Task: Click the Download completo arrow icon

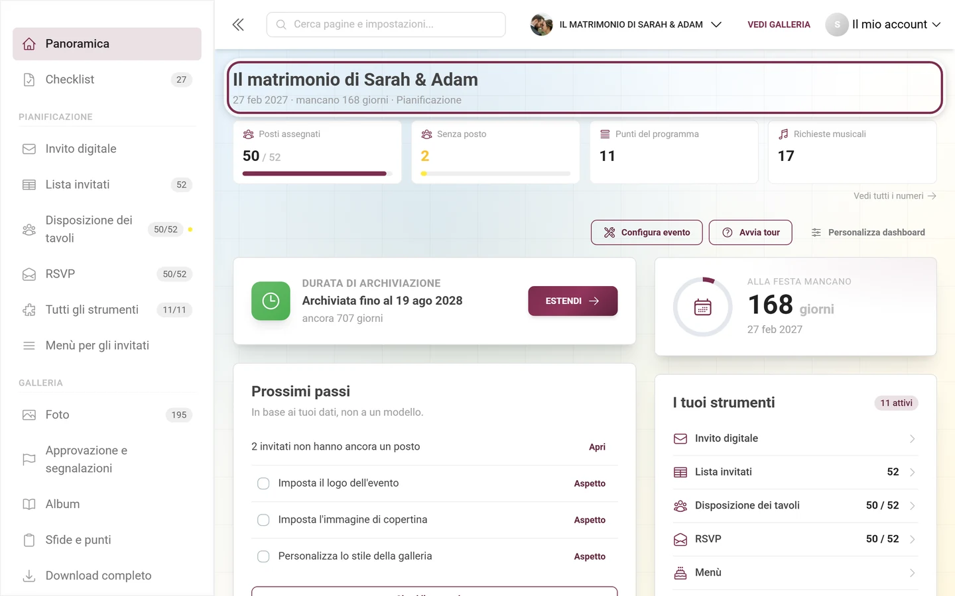Action: pyautogui.click(x=29, y=576)
